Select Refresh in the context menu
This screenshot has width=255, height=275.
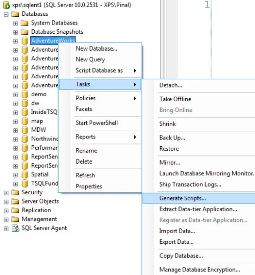tap(100, 175)
